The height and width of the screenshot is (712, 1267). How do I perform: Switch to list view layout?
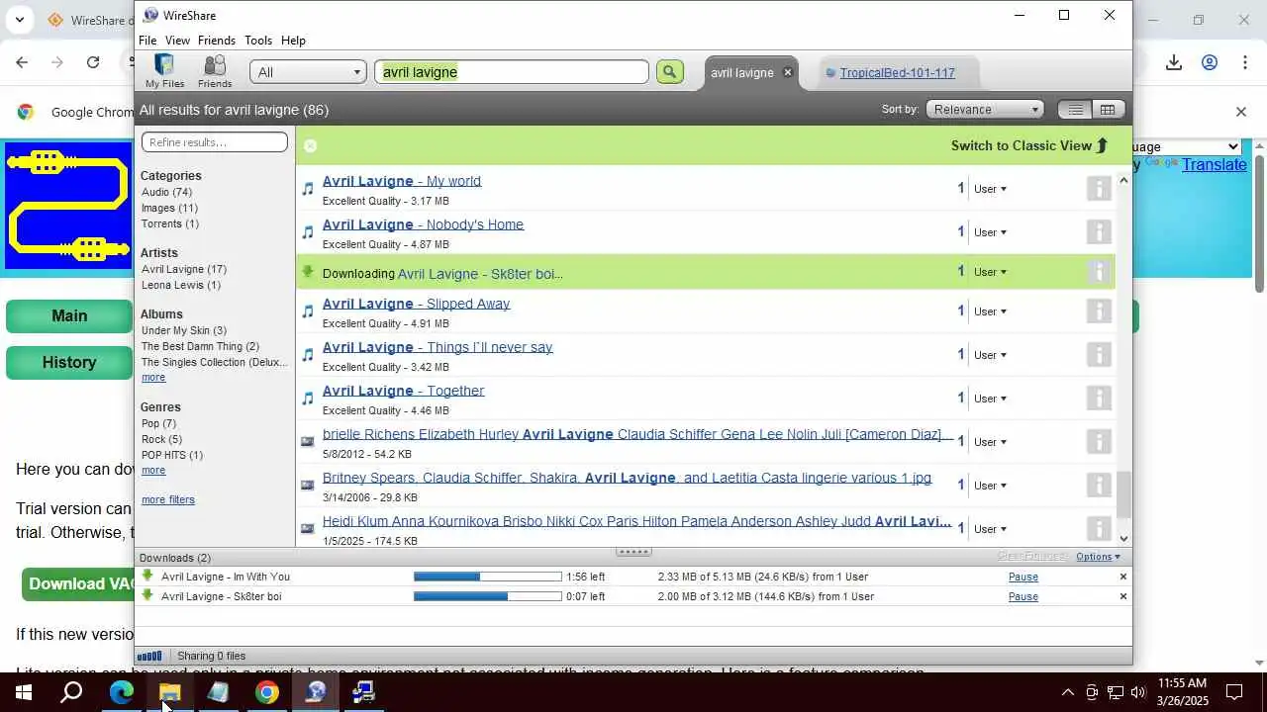pos(1075,110)
